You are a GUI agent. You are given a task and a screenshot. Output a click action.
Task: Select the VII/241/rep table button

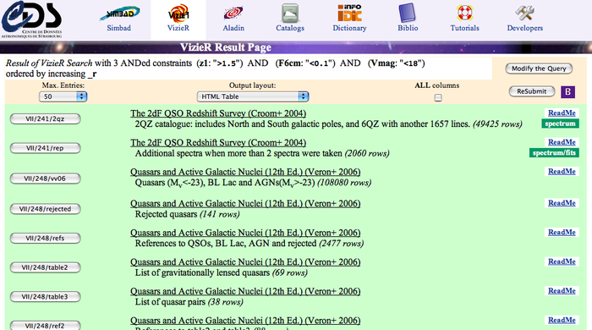[46, 148]
